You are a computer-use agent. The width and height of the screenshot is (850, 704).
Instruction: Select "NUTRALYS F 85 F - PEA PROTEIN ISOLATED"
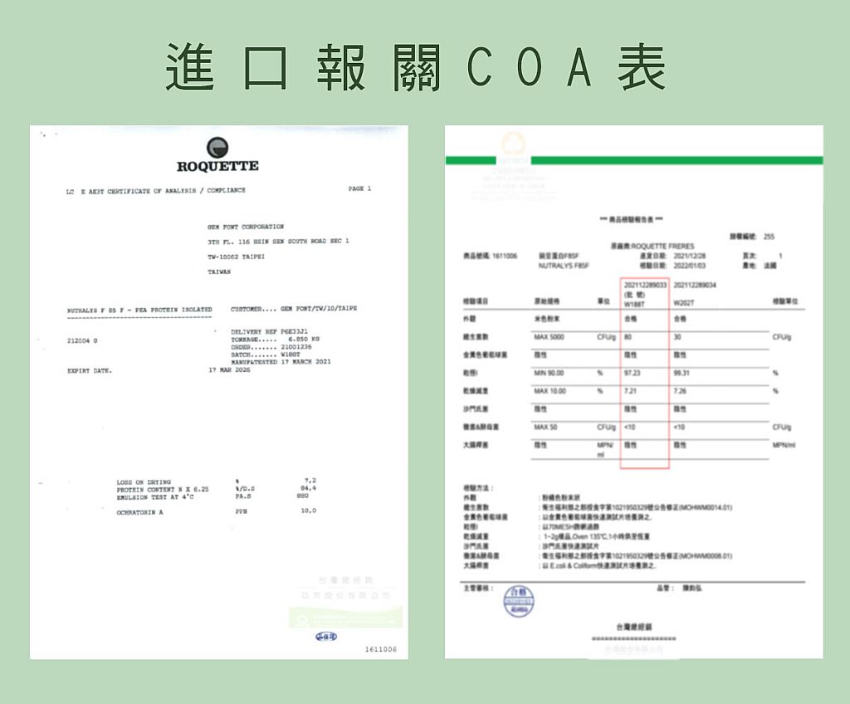(x=139, y=310)
